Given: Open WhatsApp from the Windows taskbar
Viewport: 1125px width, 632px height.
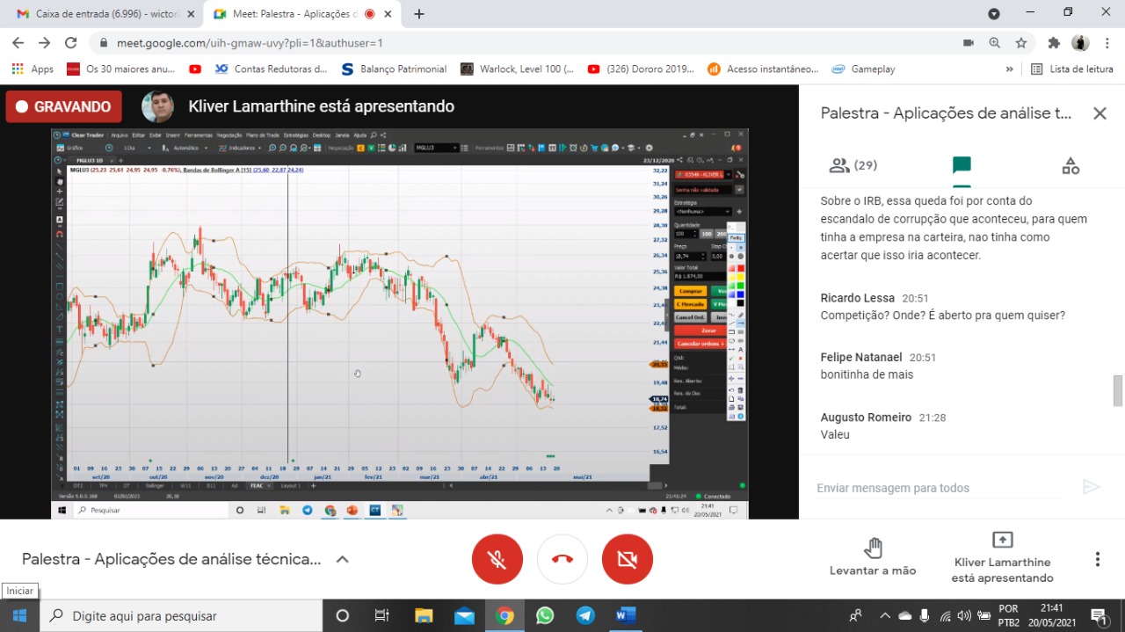Looking at the screenshot, I should [x=545, y=615].
